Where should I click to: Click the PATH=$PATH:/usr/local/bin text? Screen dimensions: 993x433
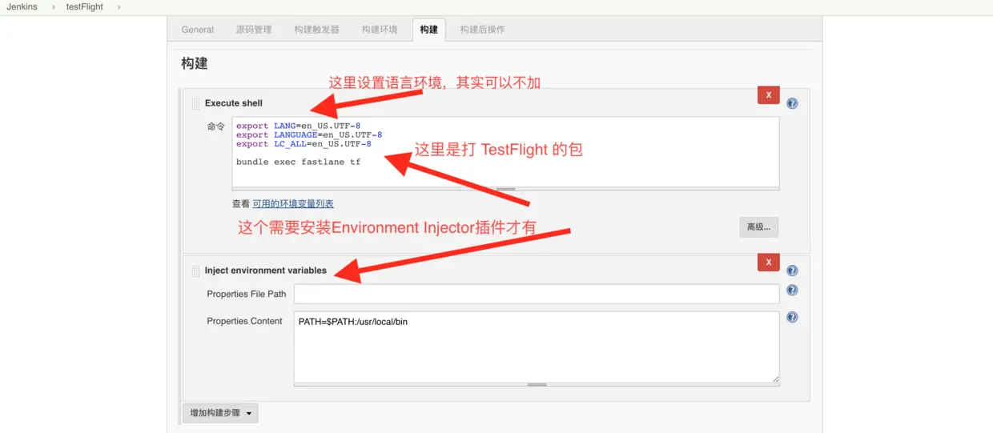[x=353, y=322]
